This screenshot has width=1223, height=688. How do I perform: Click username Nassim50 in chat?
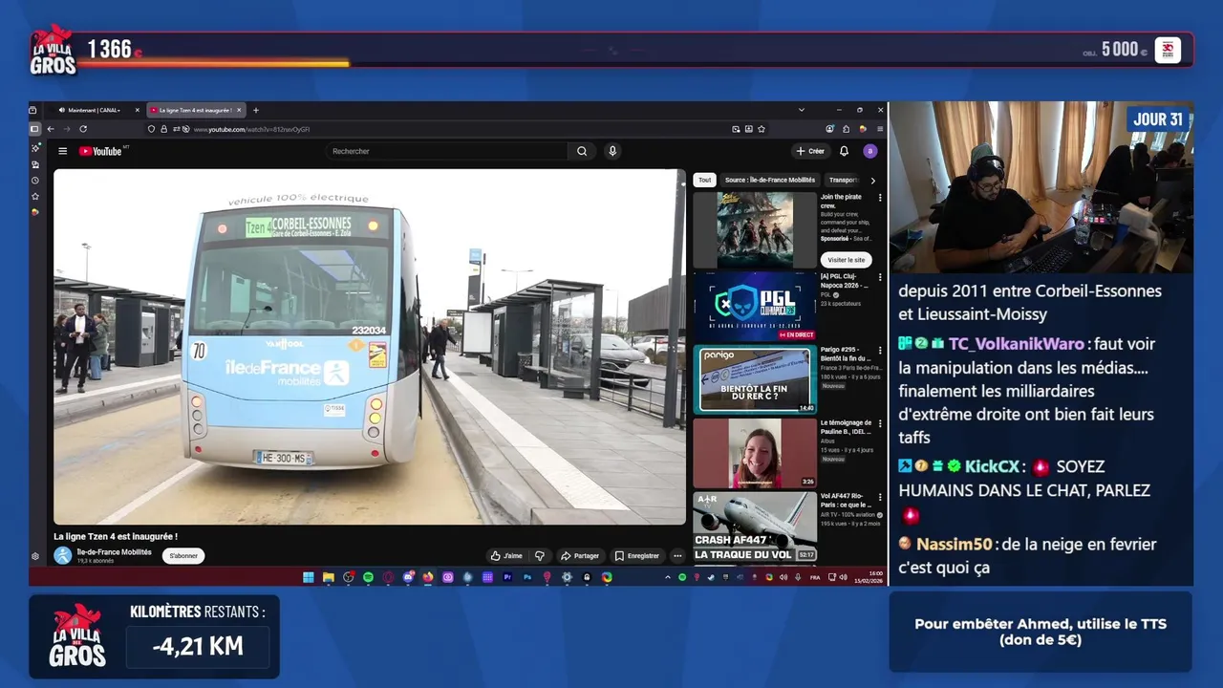[955, 545]
